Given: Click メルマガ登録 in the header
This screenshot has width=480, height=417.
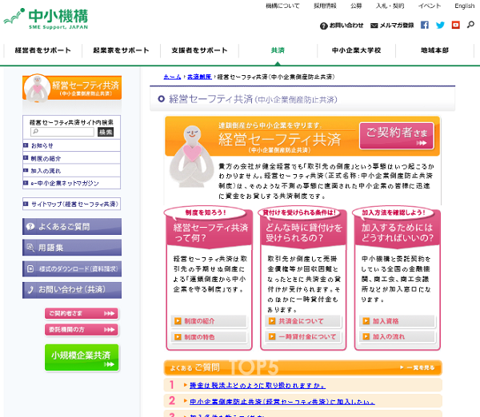Looking at the screenshot, I should (x=397, y=26).
